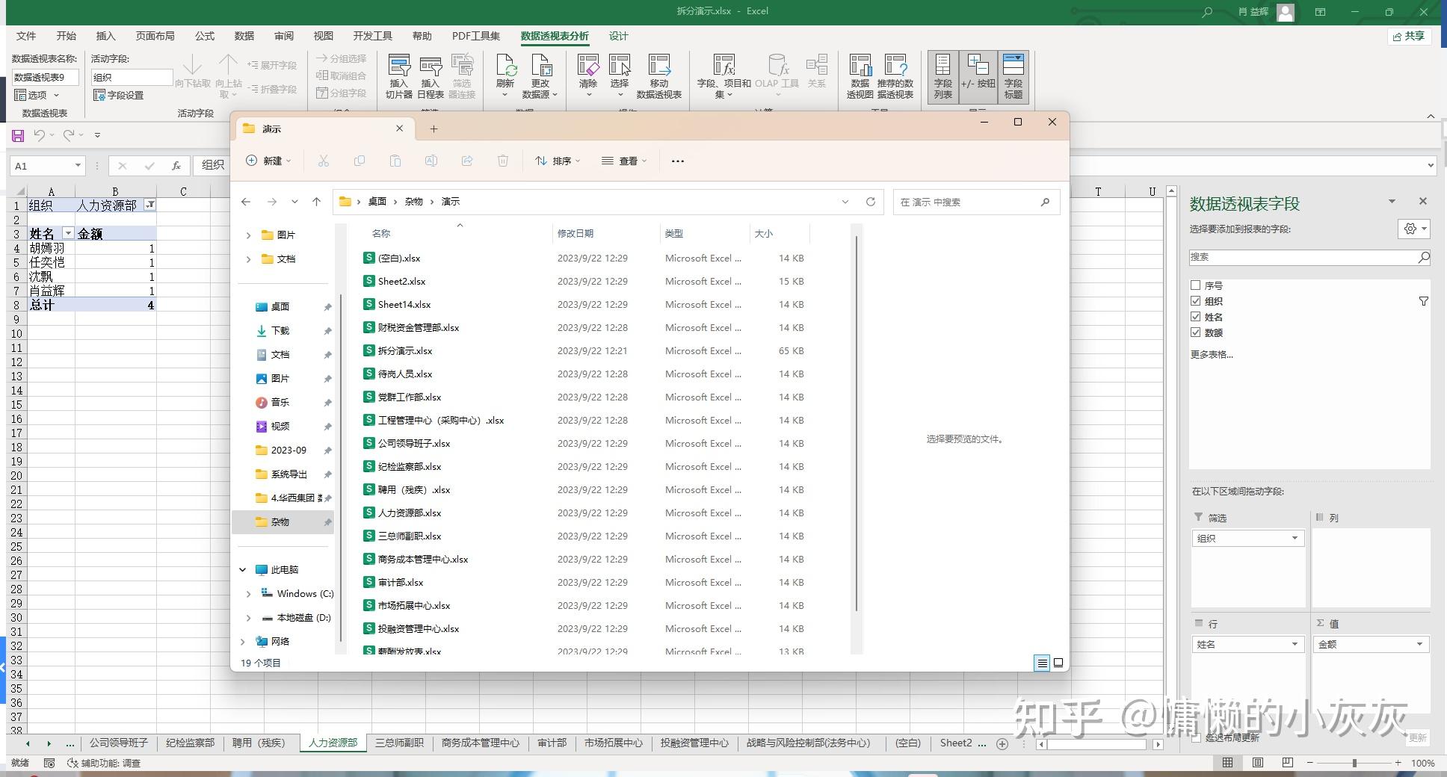This screenshot has width=1447, height=777.
Task: Open the 排序 dropdown in File Explorer
Action: pyautogui.click(x=558, y=161)
